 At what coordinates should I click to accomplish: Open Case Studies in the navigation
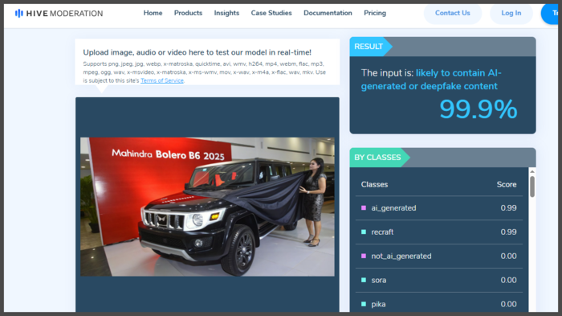click(x=271, y=13)
